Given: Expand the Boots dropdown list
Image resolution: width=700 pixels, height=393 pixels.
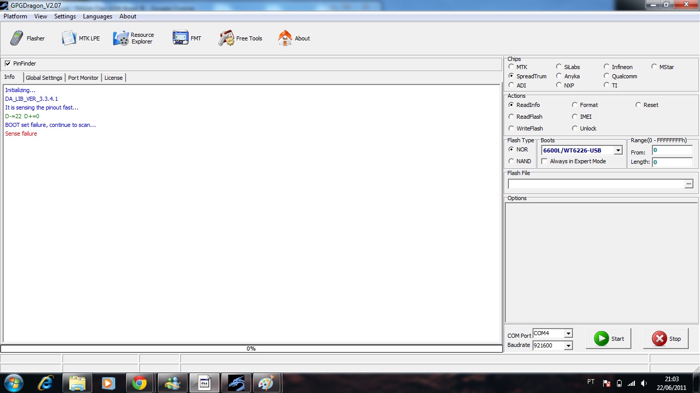Looking at the screenshot, I should coord(618,150).
